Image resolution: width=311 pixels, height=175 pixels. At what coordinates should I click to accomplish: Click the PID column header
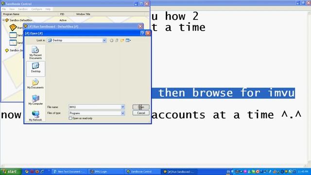tap(66, 14)
